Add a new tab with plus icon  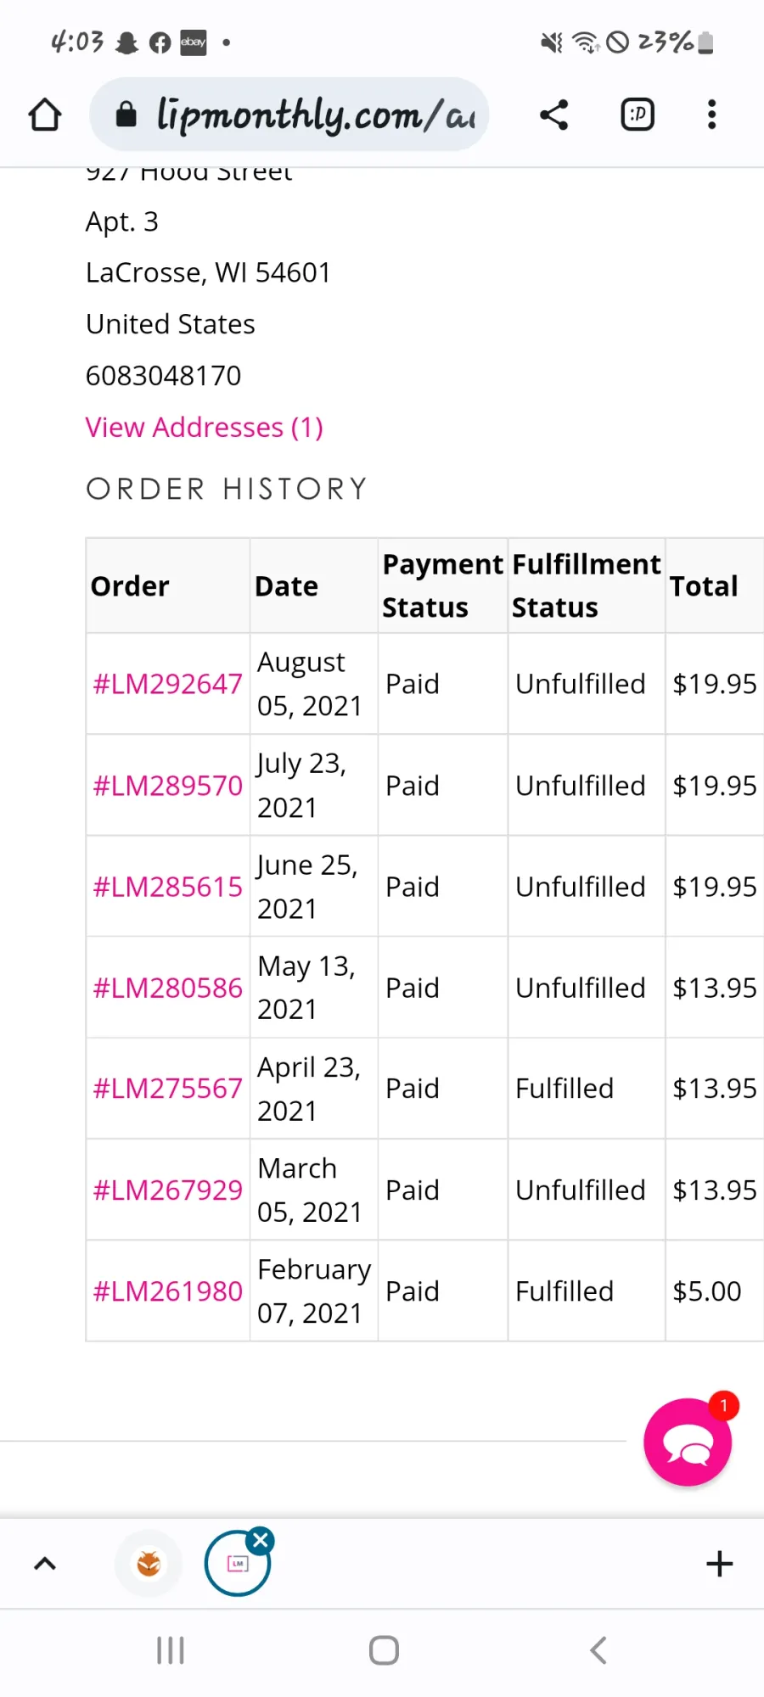[x=719, y=1564]
